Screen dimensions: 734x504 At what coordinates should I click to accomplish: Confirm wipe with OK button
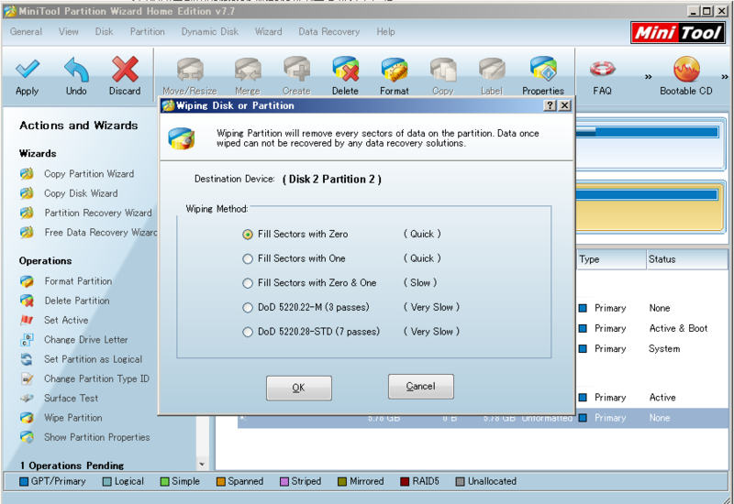(x=299, y=388)
